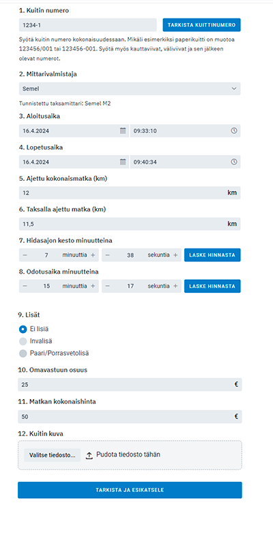Increase slow-driving minutes with plus
The image size is (273, 546).
click(x=93, y=255)
